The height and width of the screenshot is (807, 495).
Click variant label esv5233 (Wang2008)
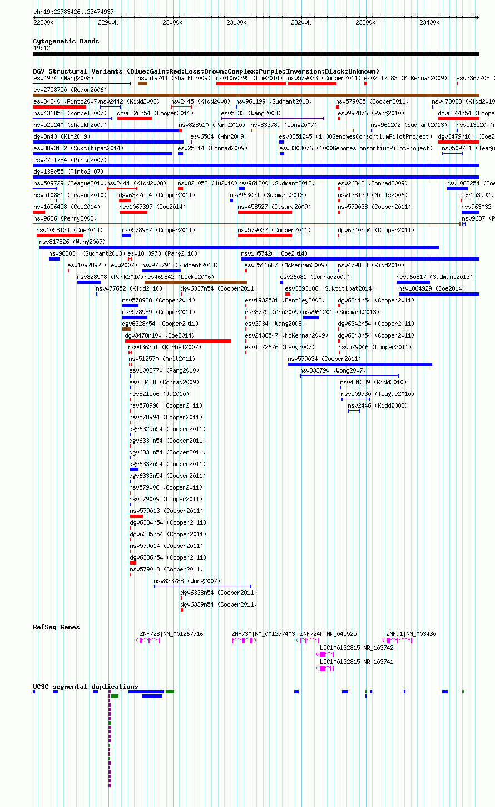coord(251,113)
